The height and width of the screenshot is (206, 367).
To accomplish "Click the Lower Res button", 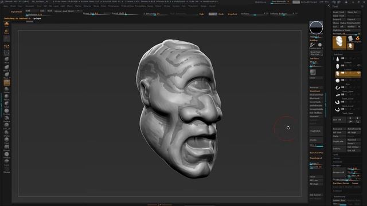I will click(x=339, y=200).
